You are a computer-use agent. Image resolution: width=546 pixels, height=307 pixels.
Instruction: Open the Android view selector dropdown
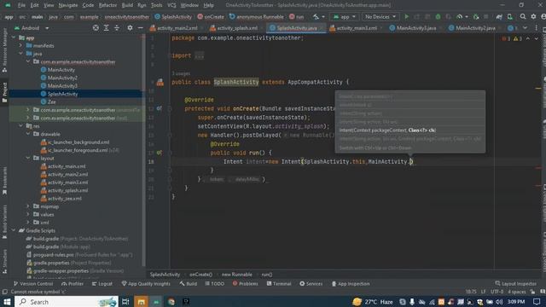[x=32, y=28]
